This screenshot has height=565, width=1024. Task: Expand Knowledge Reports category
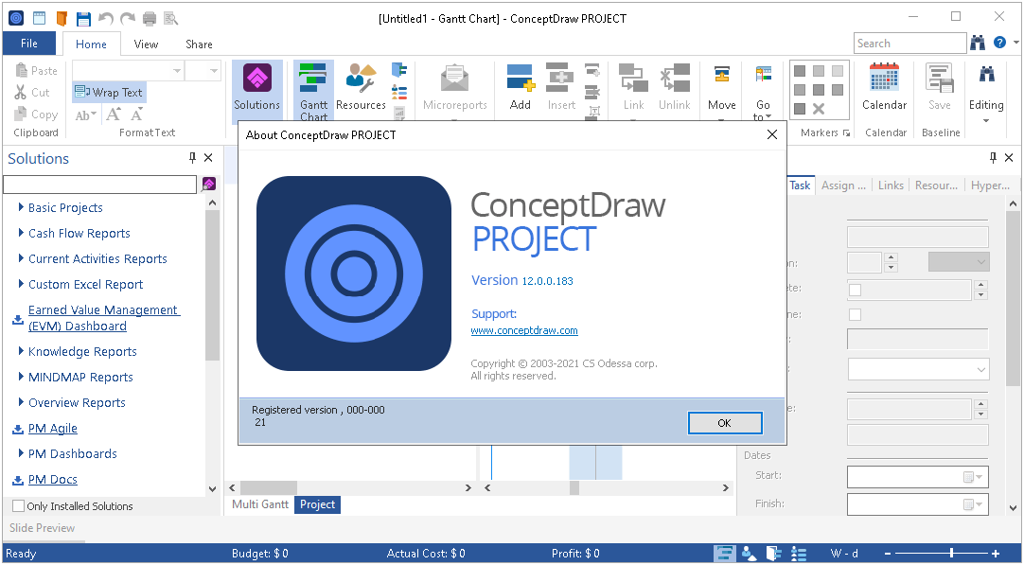point(21,351)
